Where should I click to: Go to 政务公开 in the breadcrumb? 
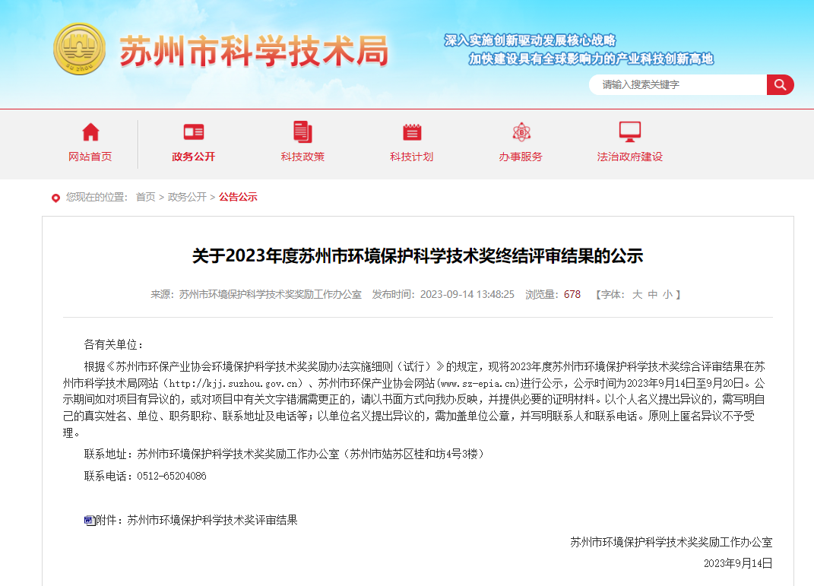(187, 198)
